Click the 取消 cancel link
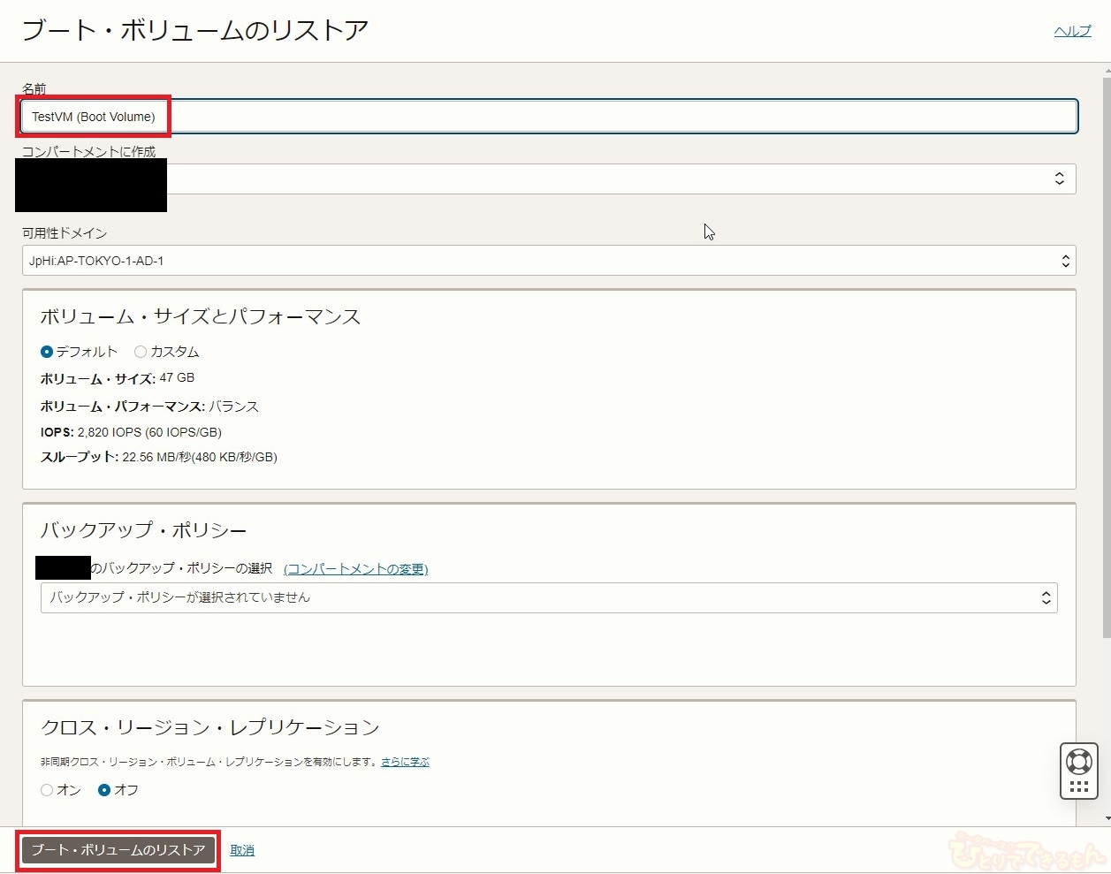Image resolution: width=1111 pixels, height=874 pixels. tap(242, 850)
